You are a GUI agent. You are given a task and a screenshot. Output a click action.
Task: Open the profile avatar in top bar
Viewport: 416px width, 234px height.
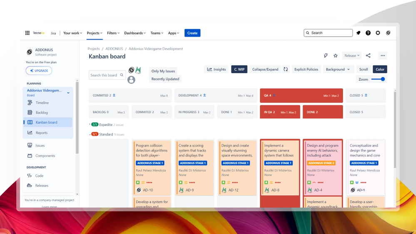point(388,33)
